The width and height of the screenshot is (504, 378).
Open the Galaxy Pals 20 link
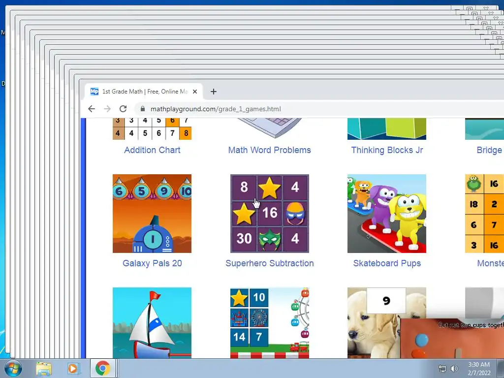pos(152,263)
